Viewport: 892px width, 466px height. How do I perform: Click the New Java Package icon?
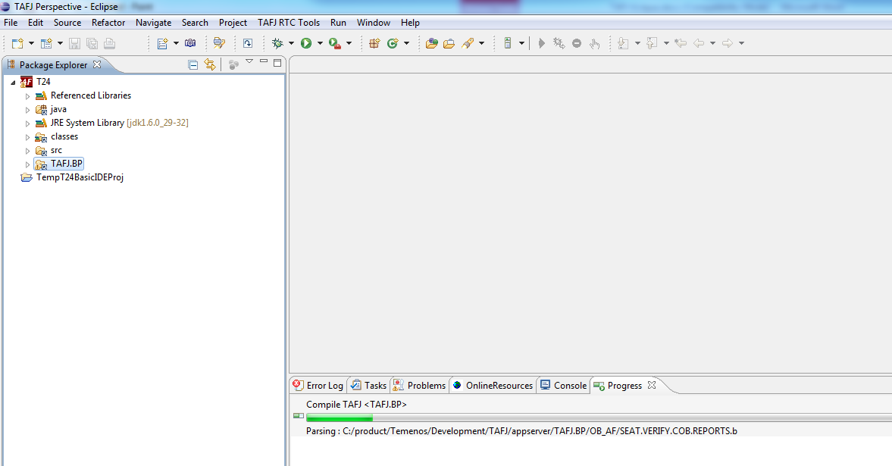coord(374,43)
